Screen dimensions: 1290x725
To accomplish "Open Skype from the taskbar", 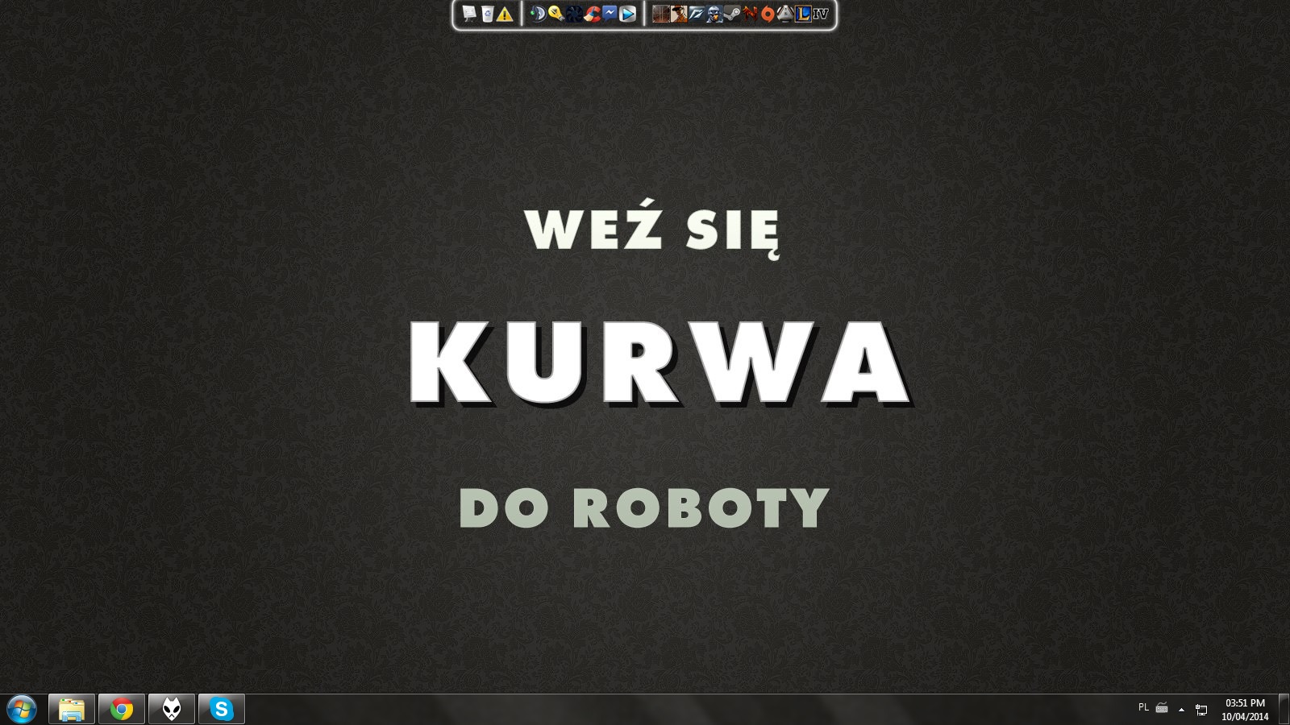I will point(222,710).
